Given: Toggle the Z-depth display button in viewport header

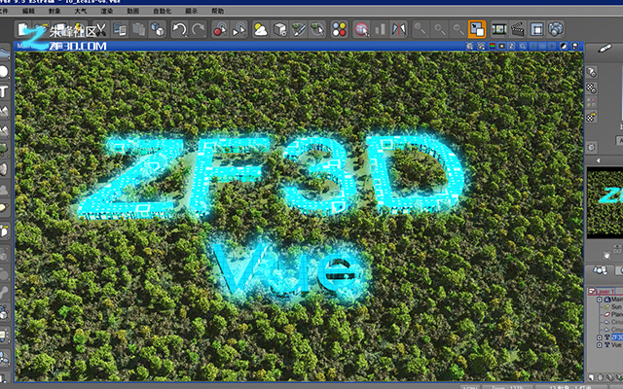Looking at the screenshot, I should 511,46.
